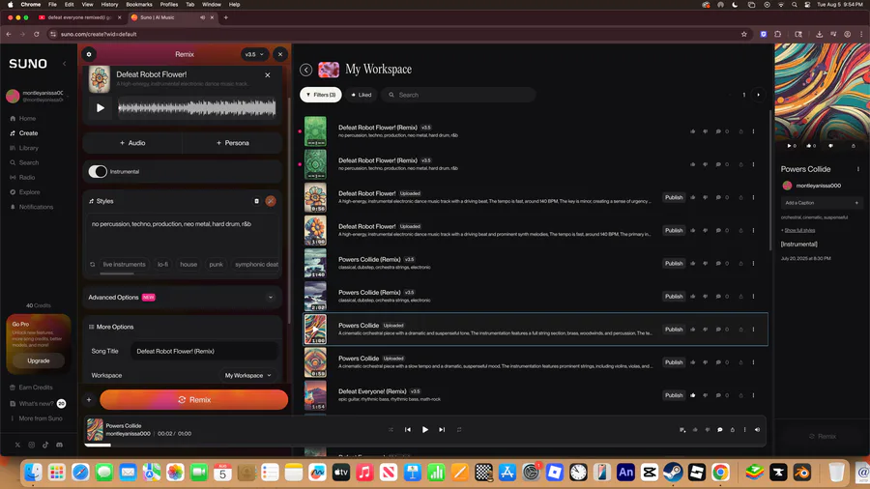This screenshot has height=489, width=870.
Task: Toggle shuffle in the player bar
Action: pyautogui.click(x=391, y=430)
